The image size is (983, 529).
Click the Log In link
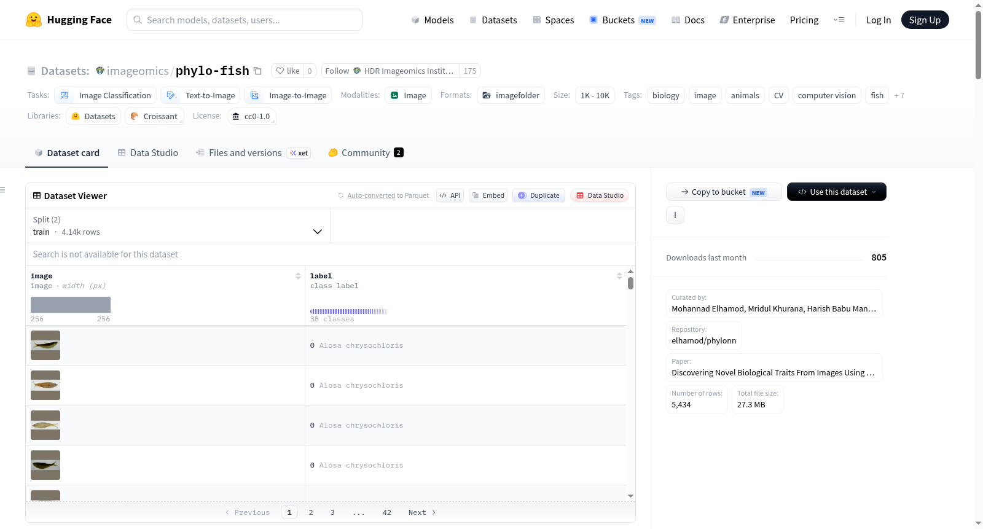click(x=879, y=20)
